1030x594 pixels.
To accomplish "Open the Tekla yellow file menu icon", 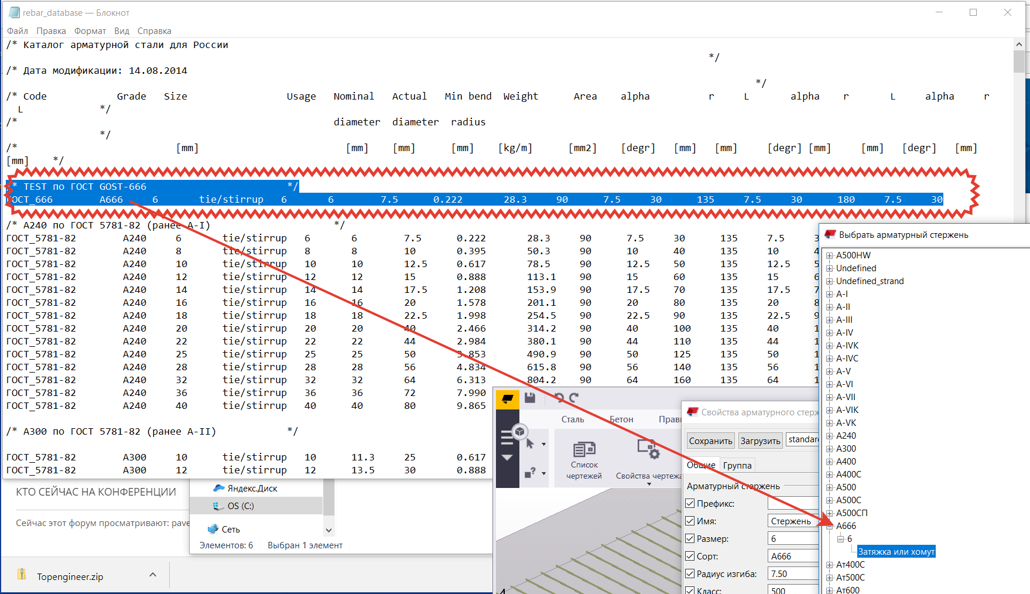I will tap(508, 399).
